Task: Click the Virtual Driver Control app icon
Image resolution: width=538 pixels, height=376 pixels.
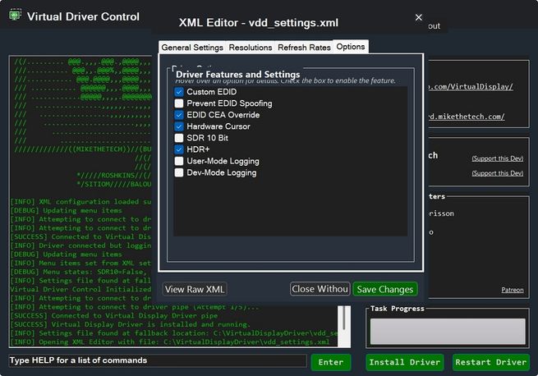Action: [15, 15]
